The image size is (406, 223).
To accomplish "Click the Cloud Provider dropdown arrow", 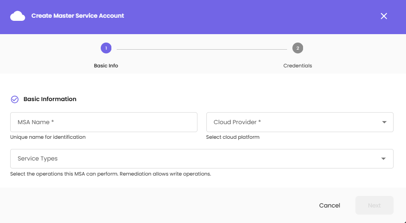I will tap(384, 122).
